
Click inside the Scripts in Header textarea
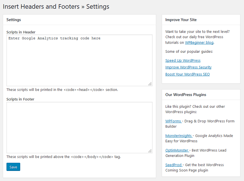click(x=79, y=60)
